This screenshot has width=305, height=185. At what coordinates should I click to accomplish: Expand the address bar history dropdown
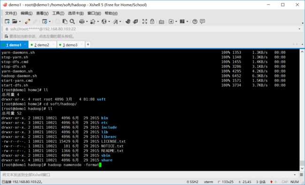click(299, 29)
